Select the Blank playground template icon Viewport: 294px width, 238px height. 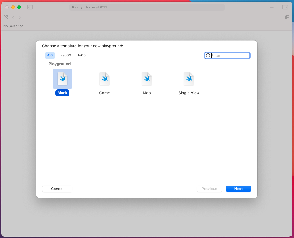62,79
